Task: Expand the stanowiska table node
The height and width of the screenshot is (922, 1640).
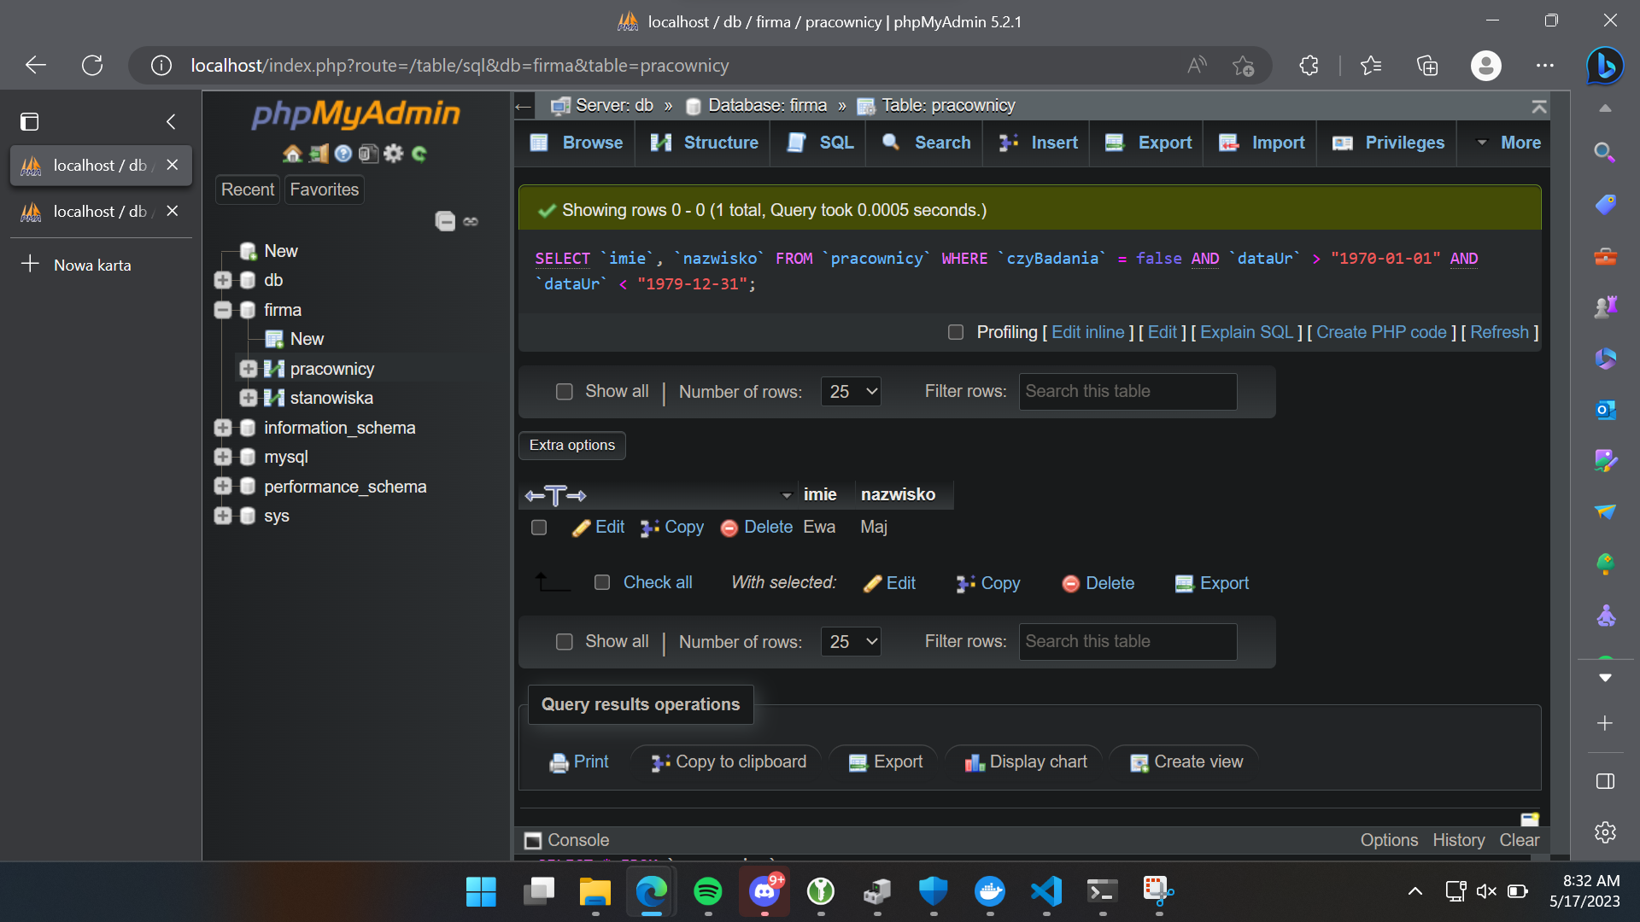Action: [x=249, y=398]
